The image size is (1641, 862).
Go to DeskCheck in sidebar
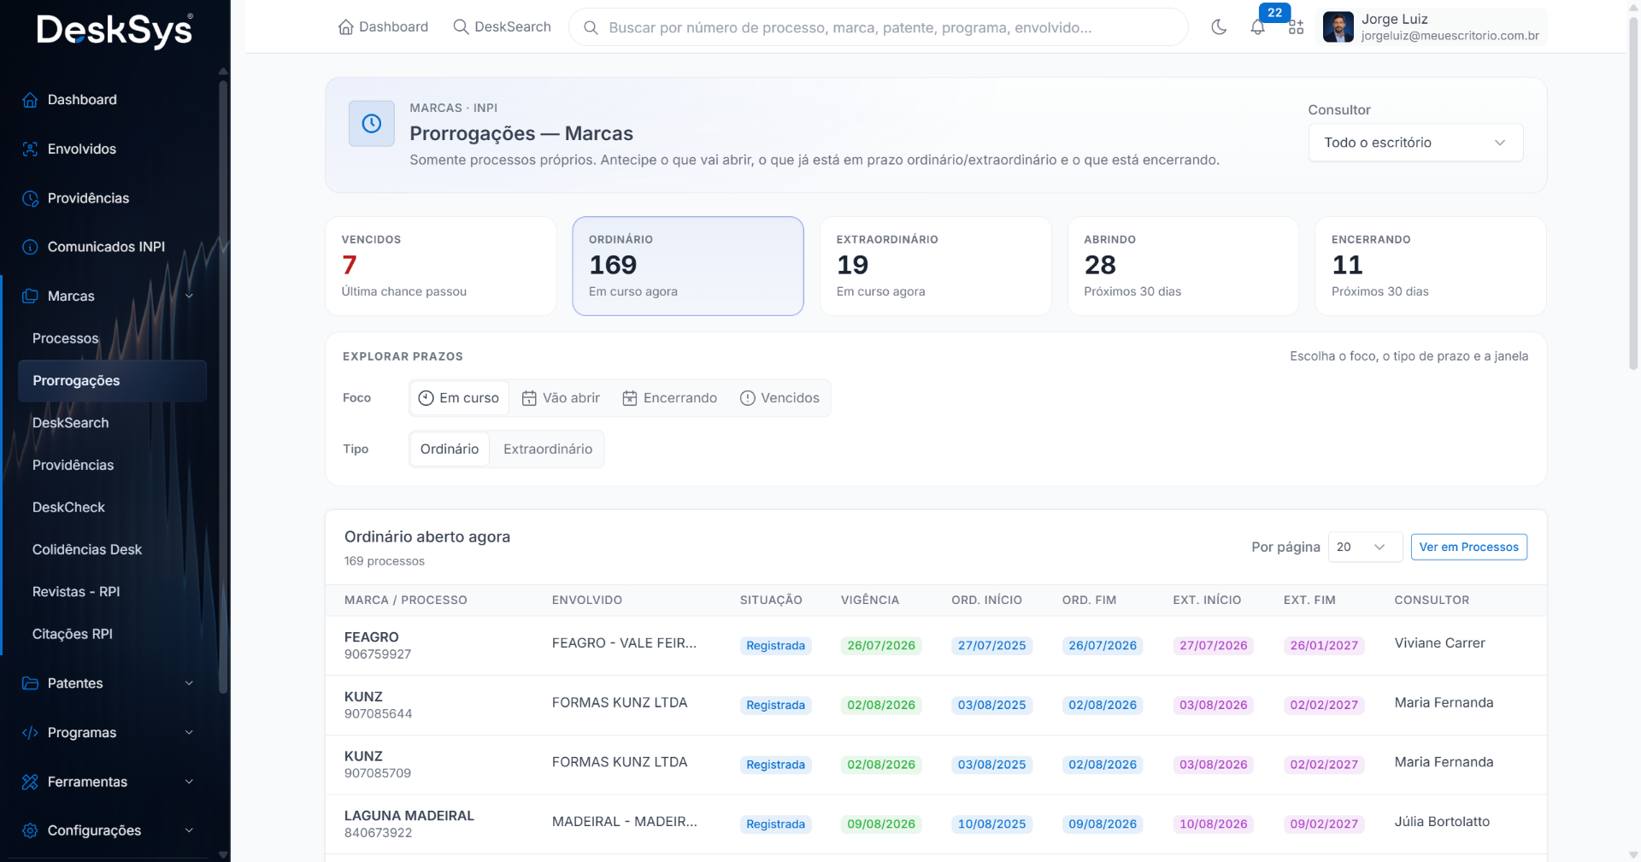(68, 507)
